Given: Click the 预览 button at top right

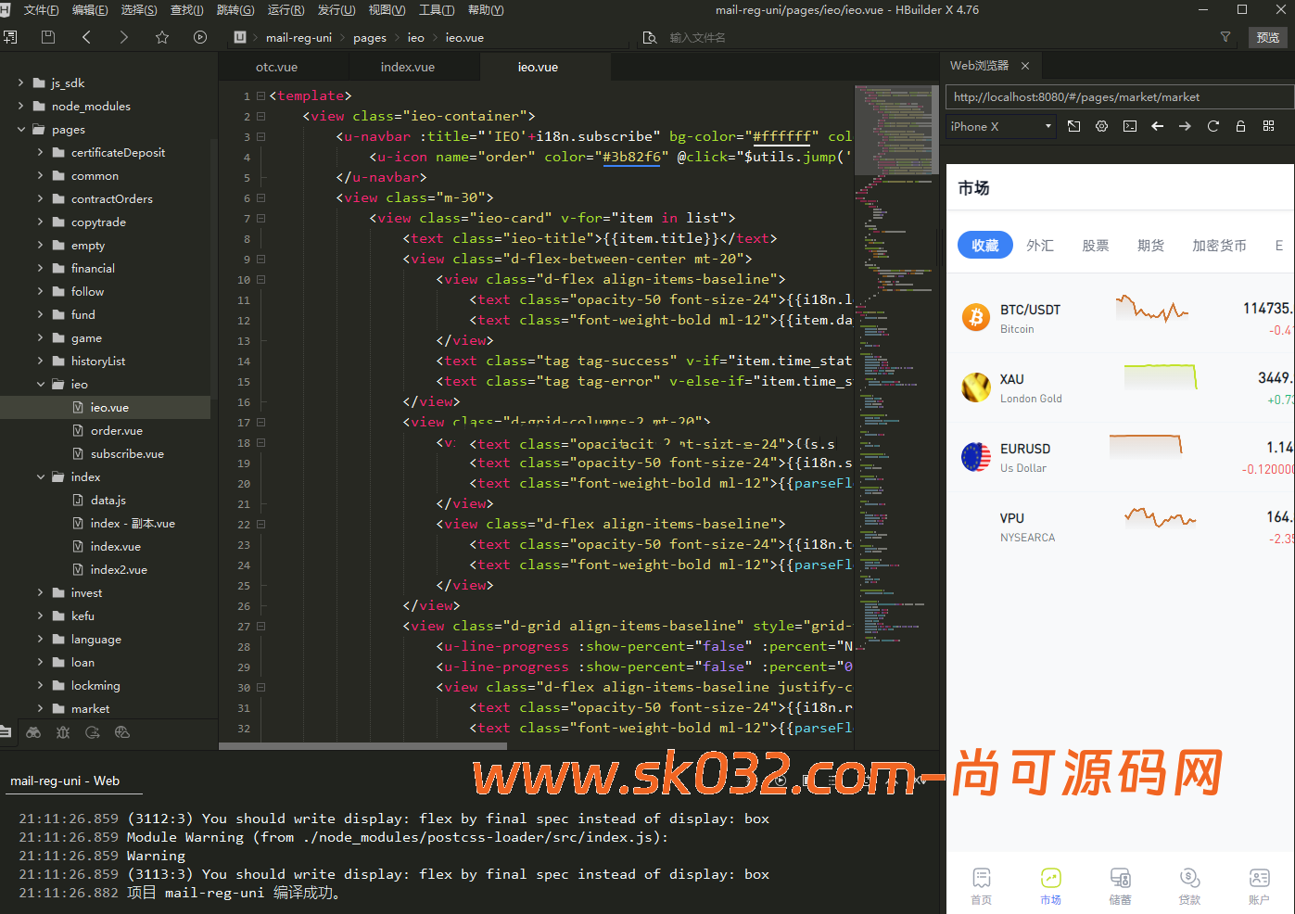Looking at the screenshot, I should click(1268, 37).
